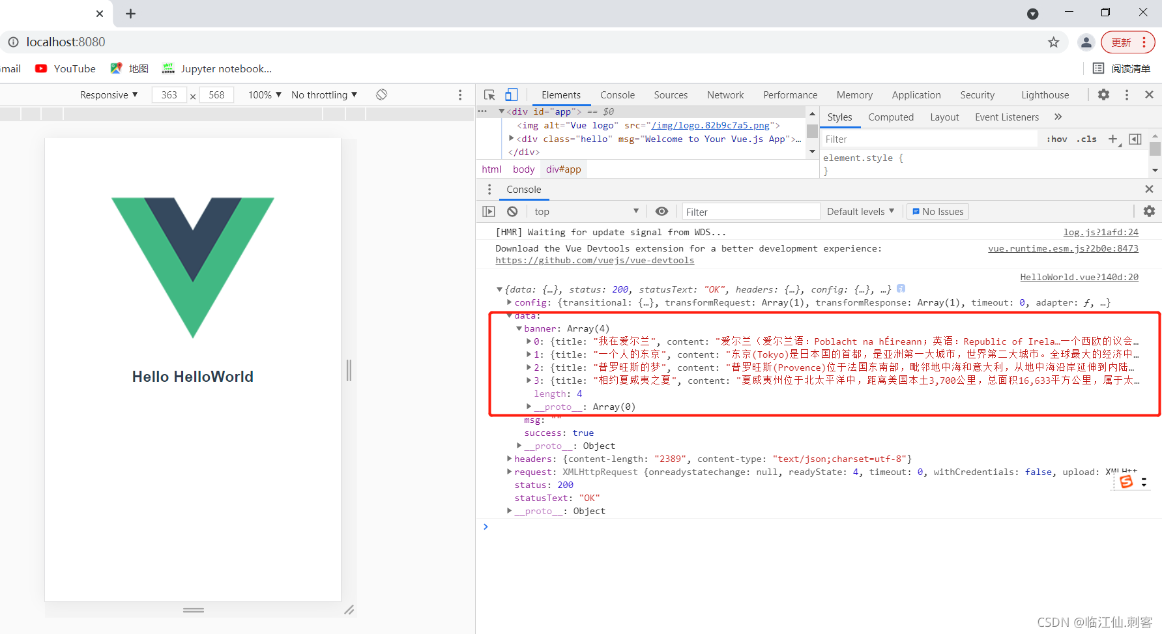
Task: Expand the headers object
Action: pyautogui.click(x=509, y=459)
